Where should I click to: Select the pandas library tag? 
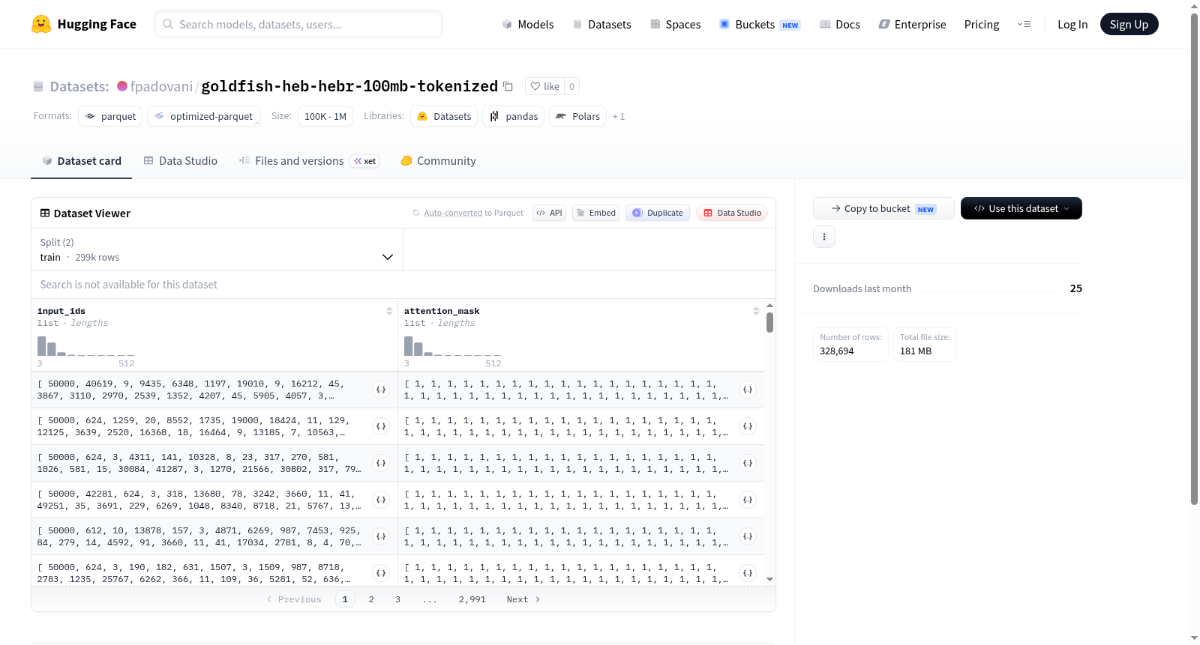pyautogui.click(x=514, y=116)
